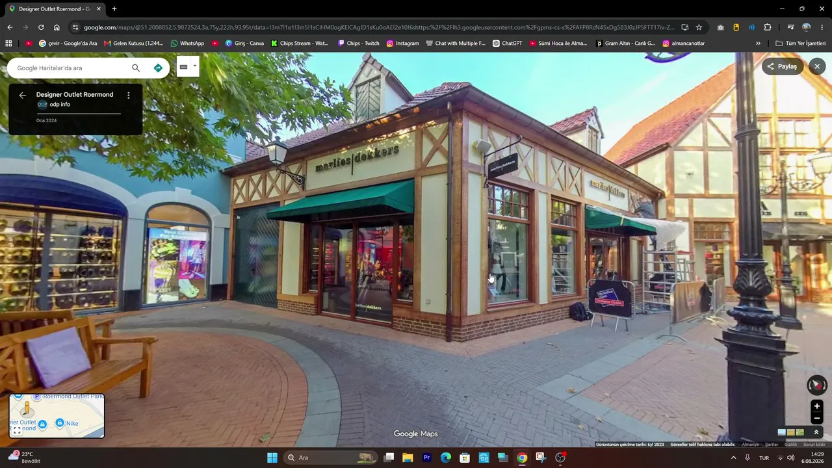Open the ChatGPT bookmark
This screenshot has width=832, height=468.
point(507,44)
